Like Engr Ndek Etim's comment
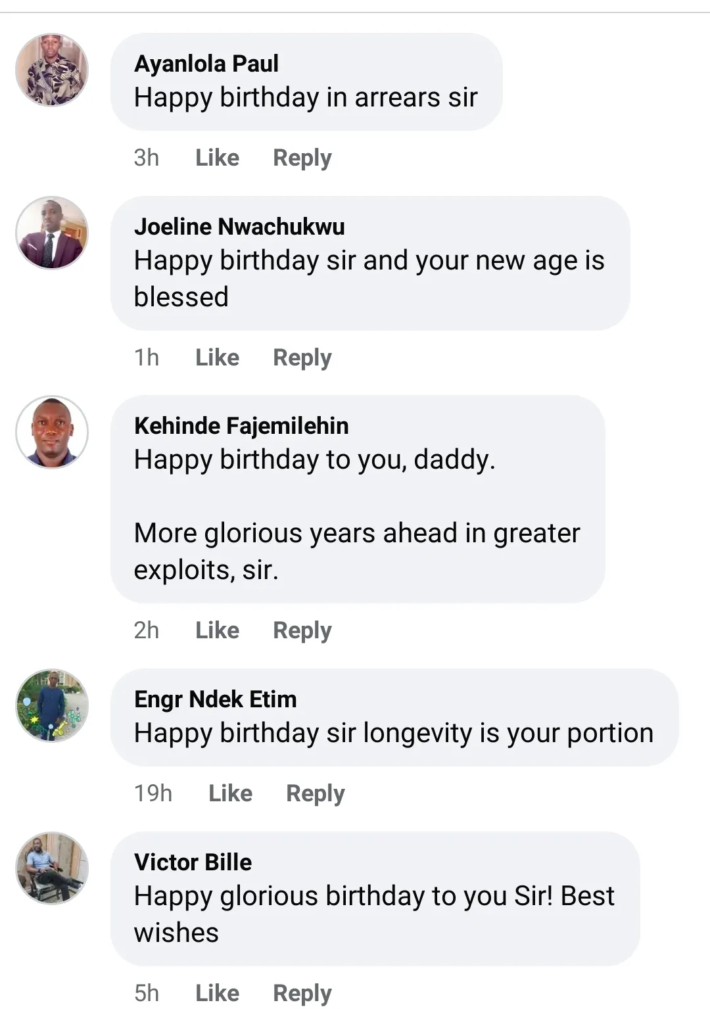This screenshot has width=710, height=1009. coord(230,793)
